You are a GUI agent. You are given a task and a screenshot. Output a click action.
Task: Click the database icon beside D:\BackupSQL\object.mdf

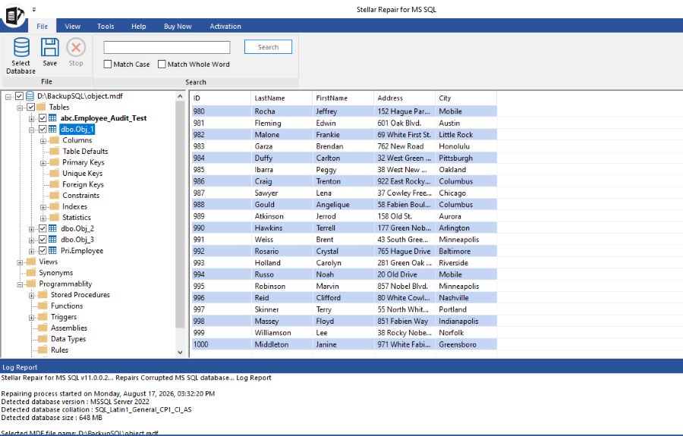(30, 96)
